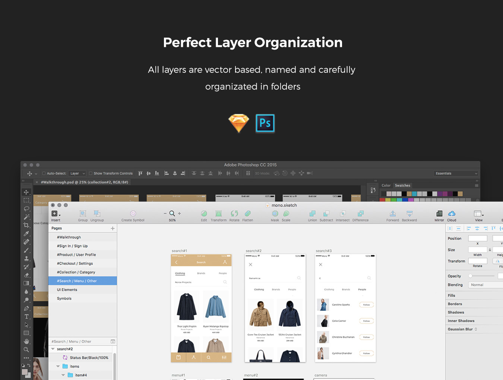Click the Mirror icon in Sketch toolbar
The height and width of the screenshot is (380, 503).
(439, 213)
